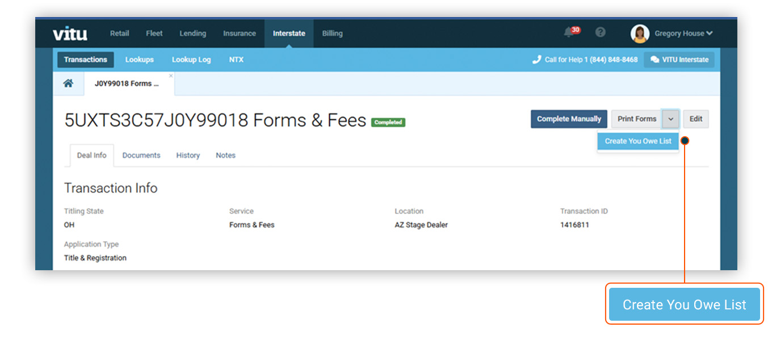Open the History tab
The image size is (772, 344).
[188, 155]
